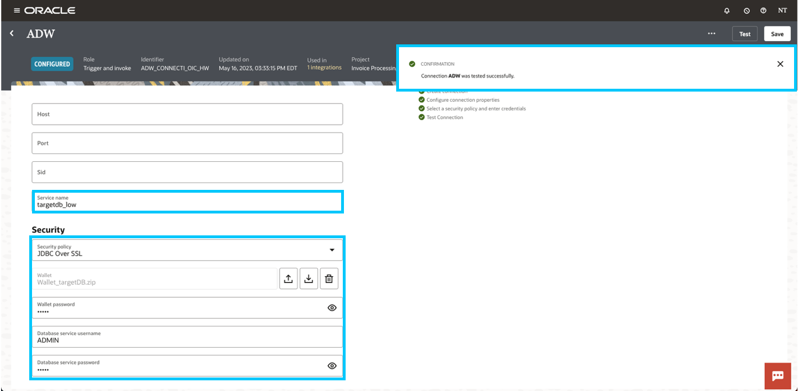
Task: Open the NT user profile menu
Action: [x=782, y=11]
